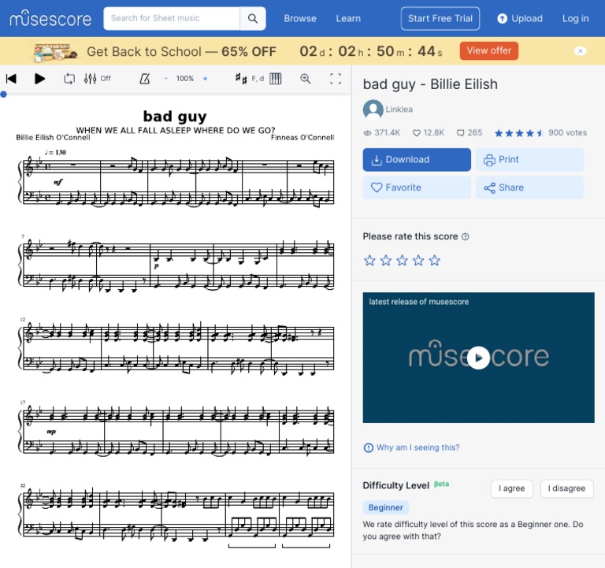Screen dimensions: 605x568
Task: Click the zoom-in magnifier icon
Action: [305, 79]
